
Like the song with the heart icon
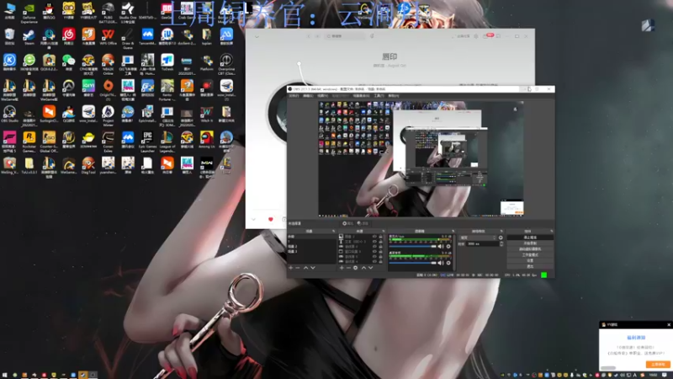(270, 219)
